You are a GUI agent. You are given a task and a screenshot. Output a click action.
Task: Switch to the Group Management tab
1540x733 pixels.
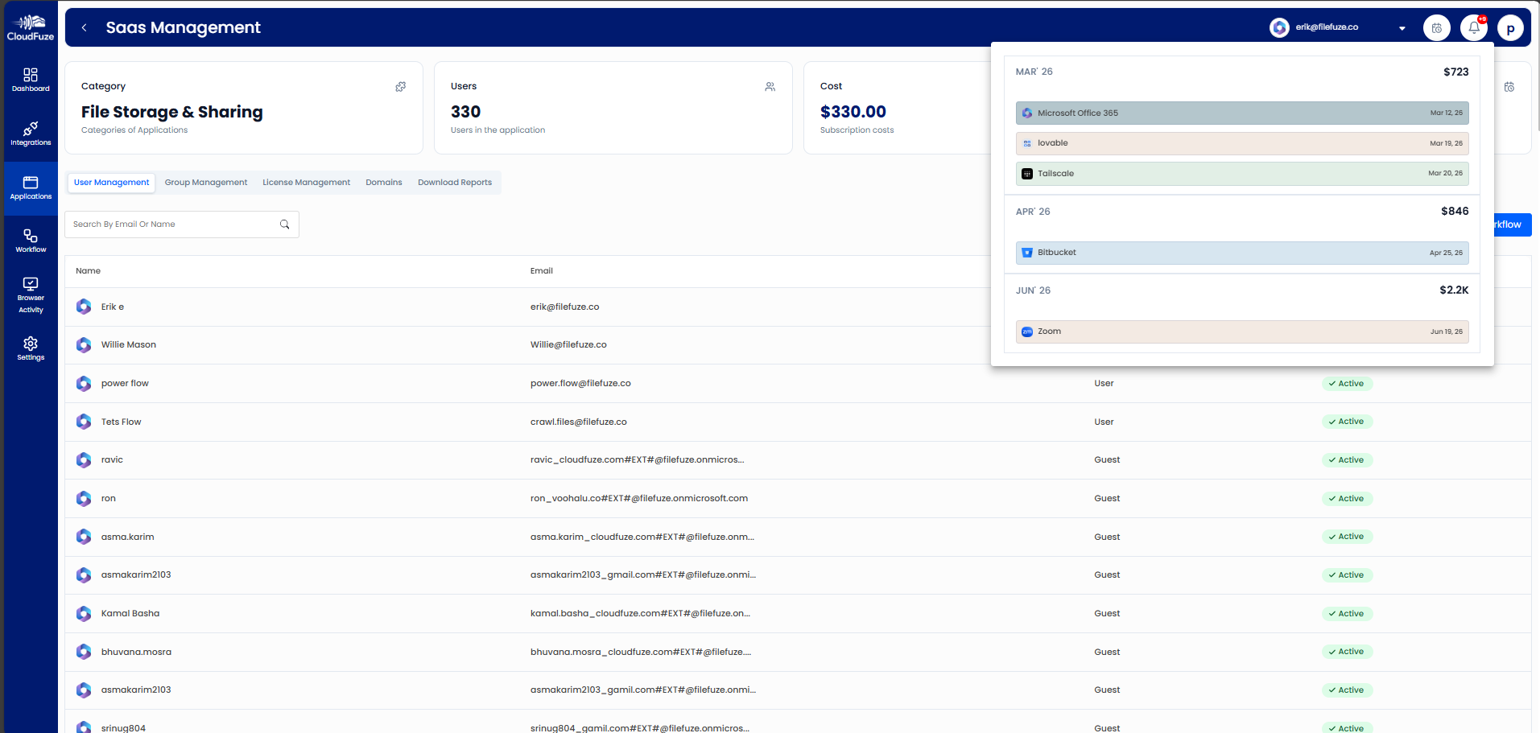click(x=205, y=182)
